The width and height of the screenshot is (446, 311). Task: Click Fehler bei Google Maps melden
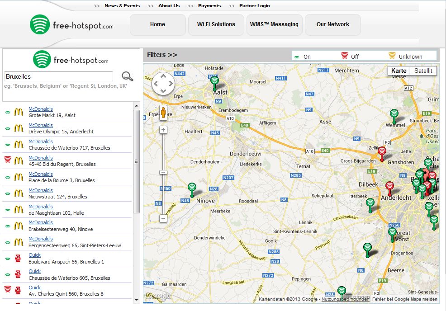click(405, 299)
